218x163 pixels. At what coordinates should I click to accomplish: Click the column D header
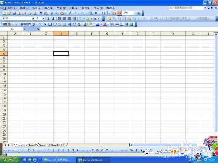point(61,33)
